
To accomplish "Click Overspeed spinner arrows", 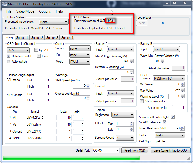I will 88,98.
